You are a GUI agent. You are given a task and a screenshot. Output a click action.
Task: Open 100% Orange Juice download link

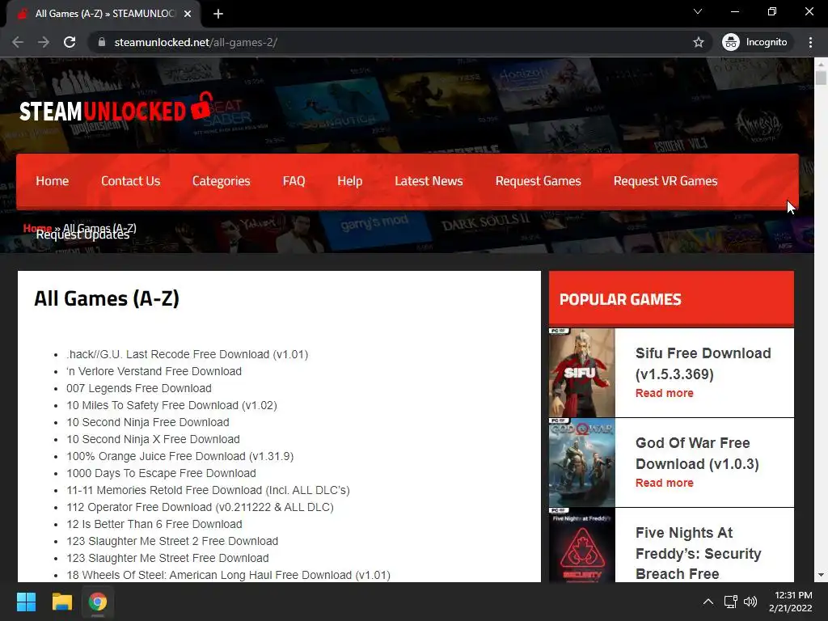tap(180, 456)
